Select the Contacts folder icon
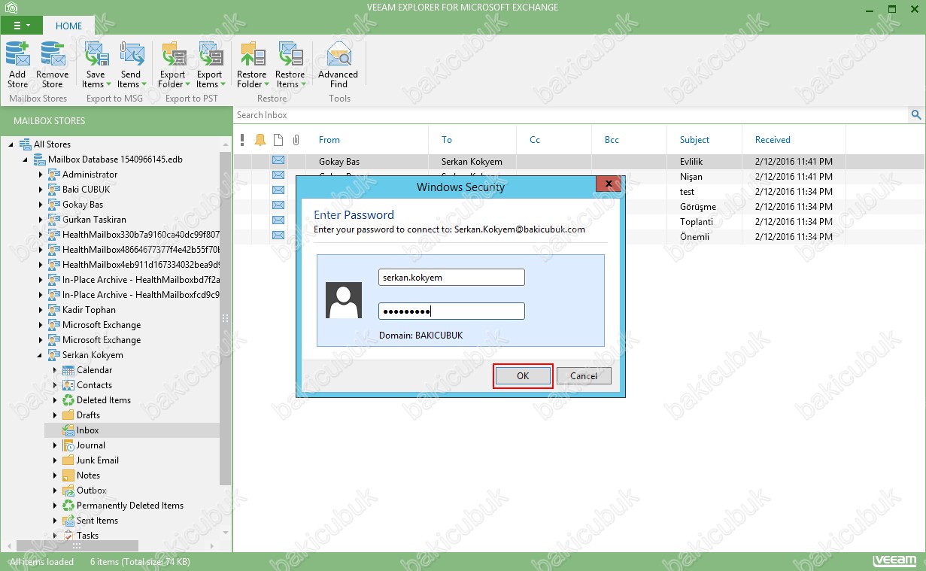926x571 pixels. [x=68, y=385]
